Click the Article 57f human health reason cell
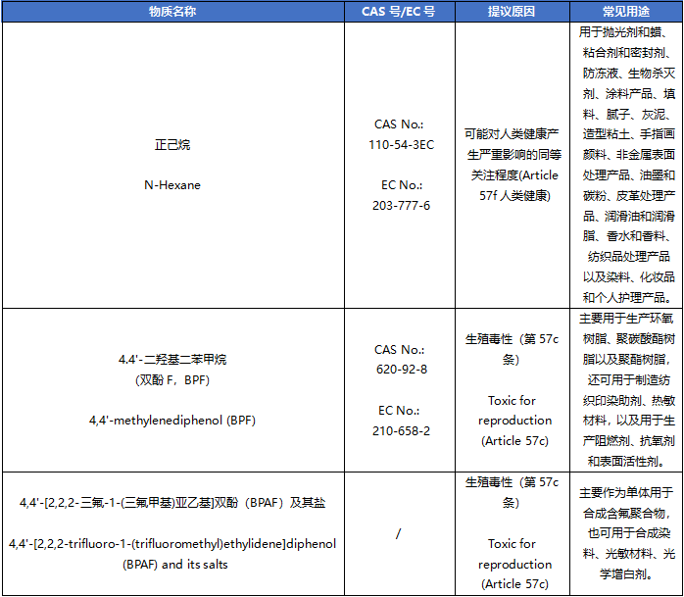This screenshot has height=597, width=684. pyautogui.click(x=512, y=164)
